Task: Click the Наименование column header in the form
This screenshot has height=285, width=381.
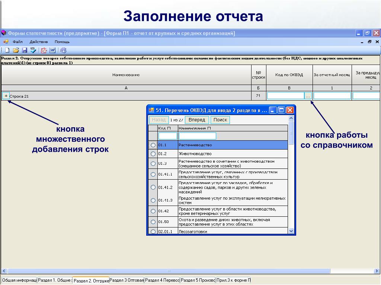Action: (x=126, y=75)
